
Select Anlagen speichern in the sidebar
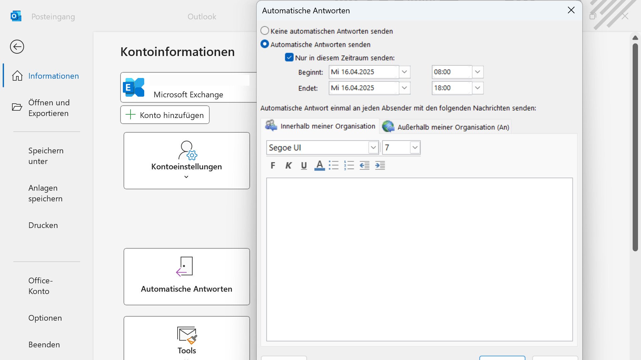point(46,193)
